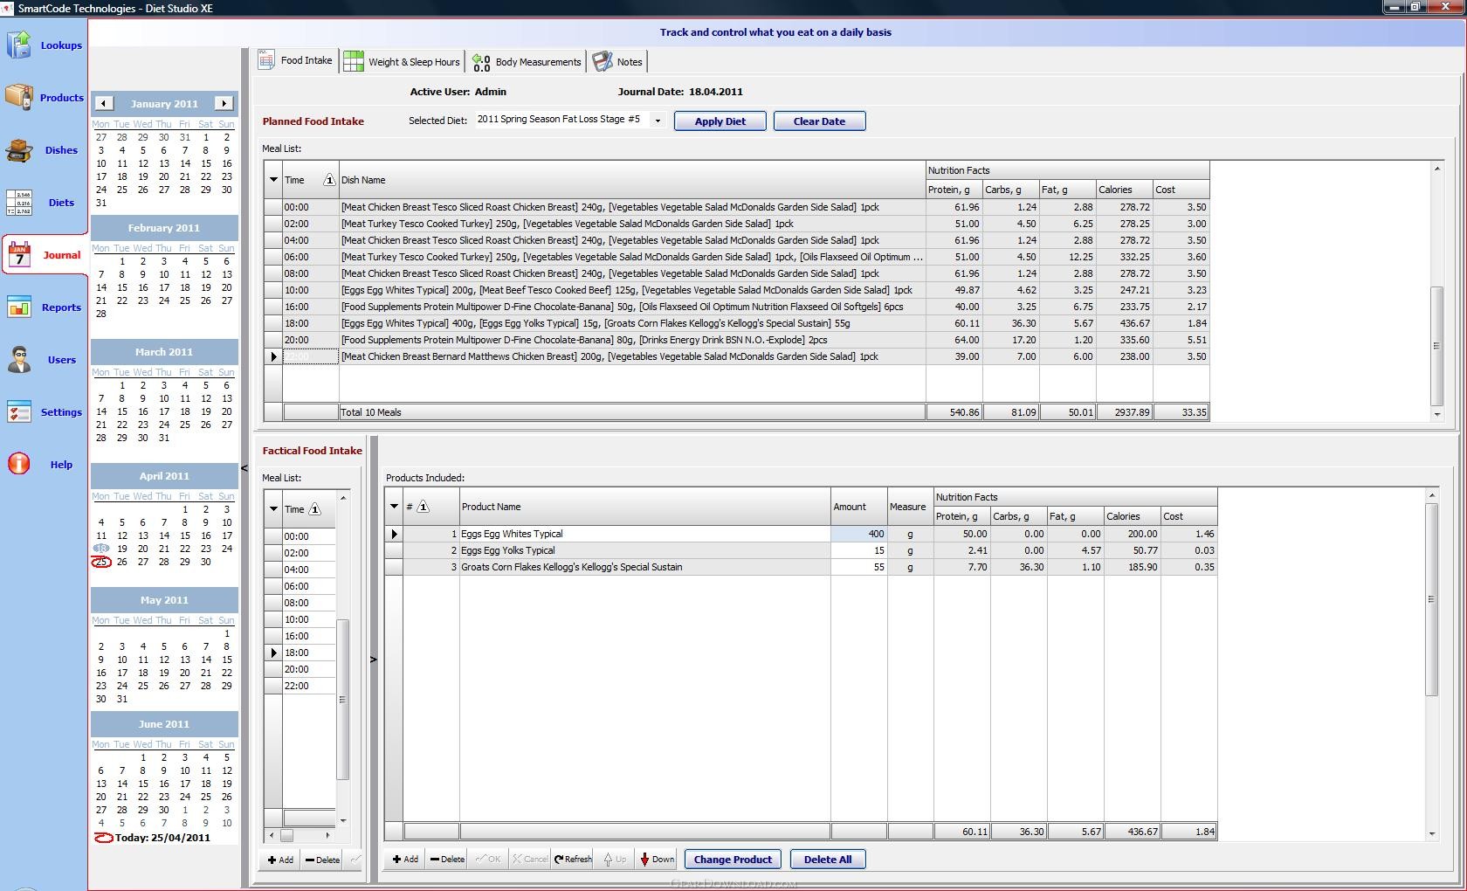
Task: Click sort indicator in planned Time header
Action: click(x=328, y=180)
